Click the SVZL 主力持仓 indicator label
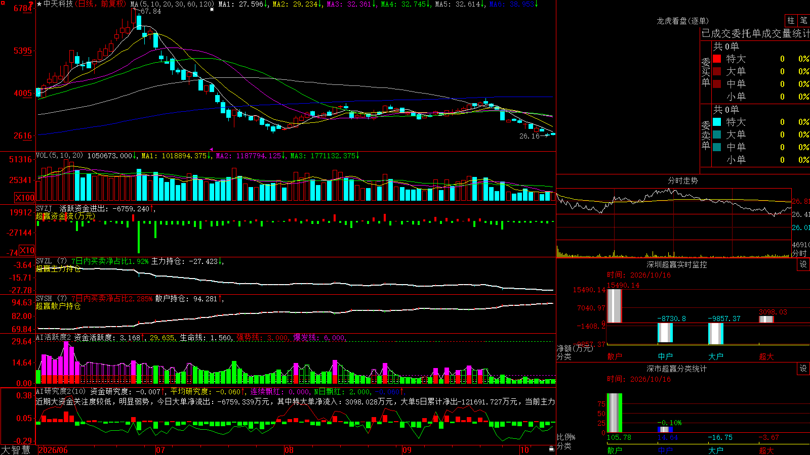The image size is (810, 455). pyautogui.click(x=51, y=261)
